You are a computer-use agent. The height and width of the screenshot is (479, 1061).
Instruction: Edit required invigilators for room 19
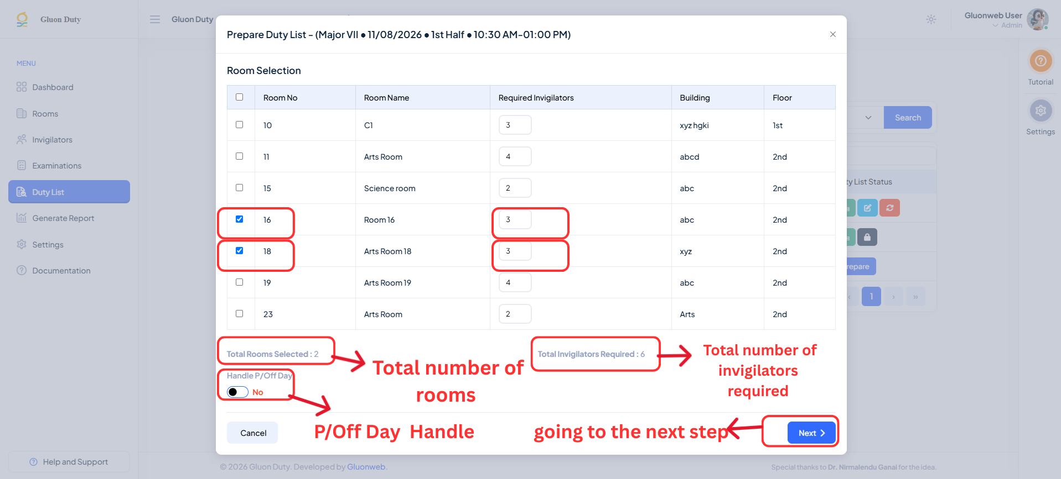tap(515, 282)
